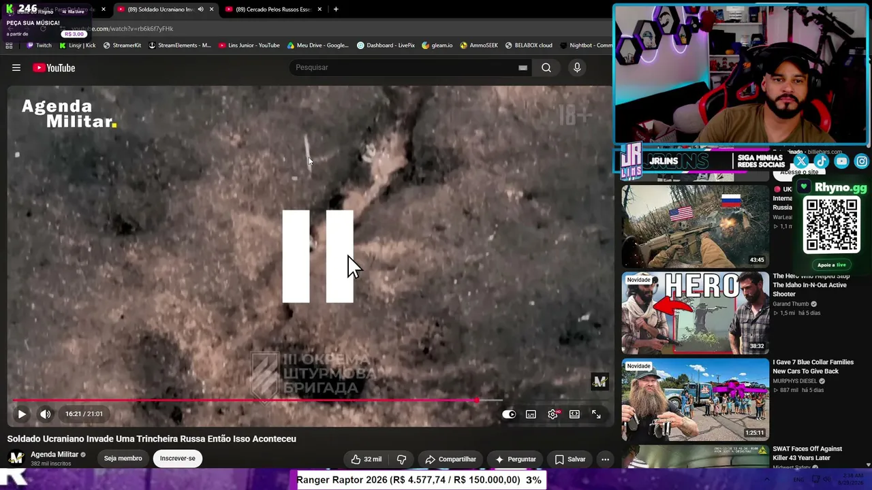Open the AmmoSEEK bookmark

[479, 46]
